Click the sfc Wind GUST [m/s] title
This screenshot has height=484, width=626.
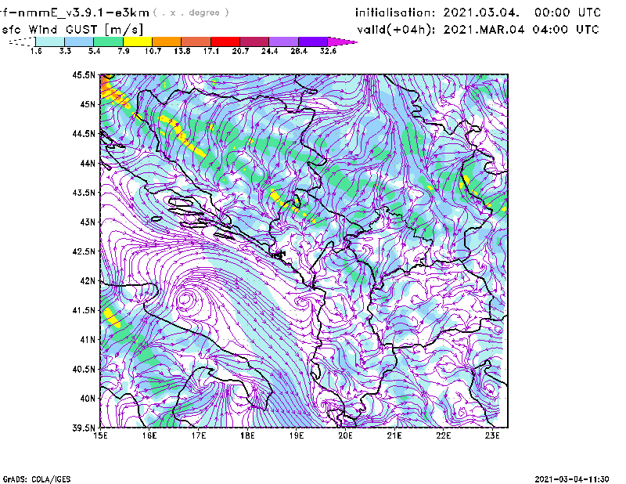tap(72, 30)
